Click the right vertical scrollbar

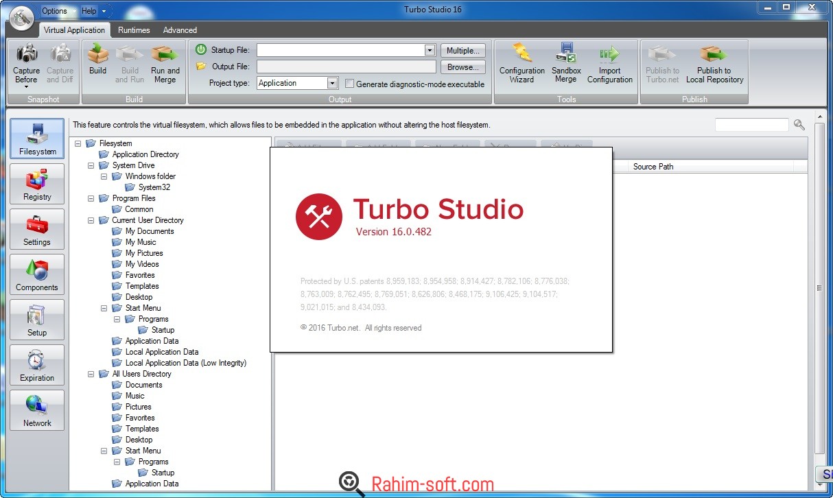click(819, 288)
